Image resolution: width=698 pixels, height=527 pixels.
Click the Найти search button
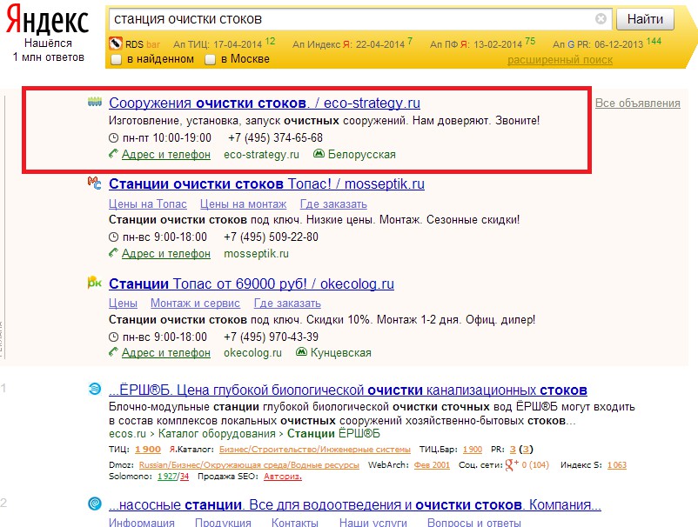point(645,19)
